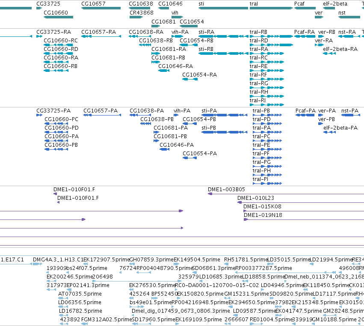The image size is (364, 326).
Task: Click transcript CG10638-RB label
Action: point(156,40)
